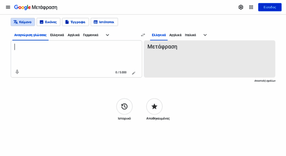Click the Αποστολή σχολίων feedback link
Screen dimensions: 286x156
[x=265, y=81]
